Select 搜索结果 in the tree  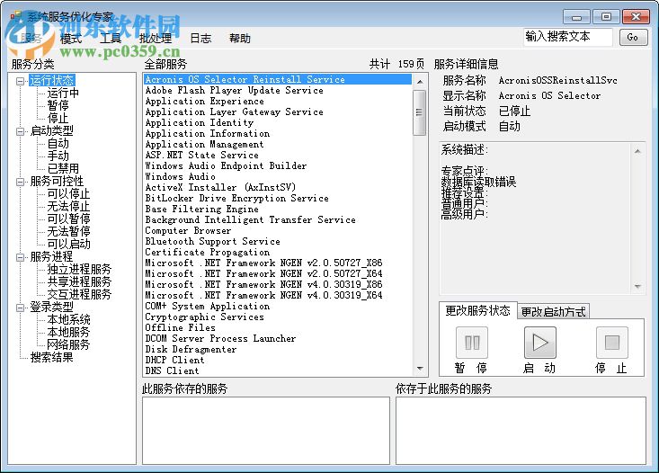(51, 357)
